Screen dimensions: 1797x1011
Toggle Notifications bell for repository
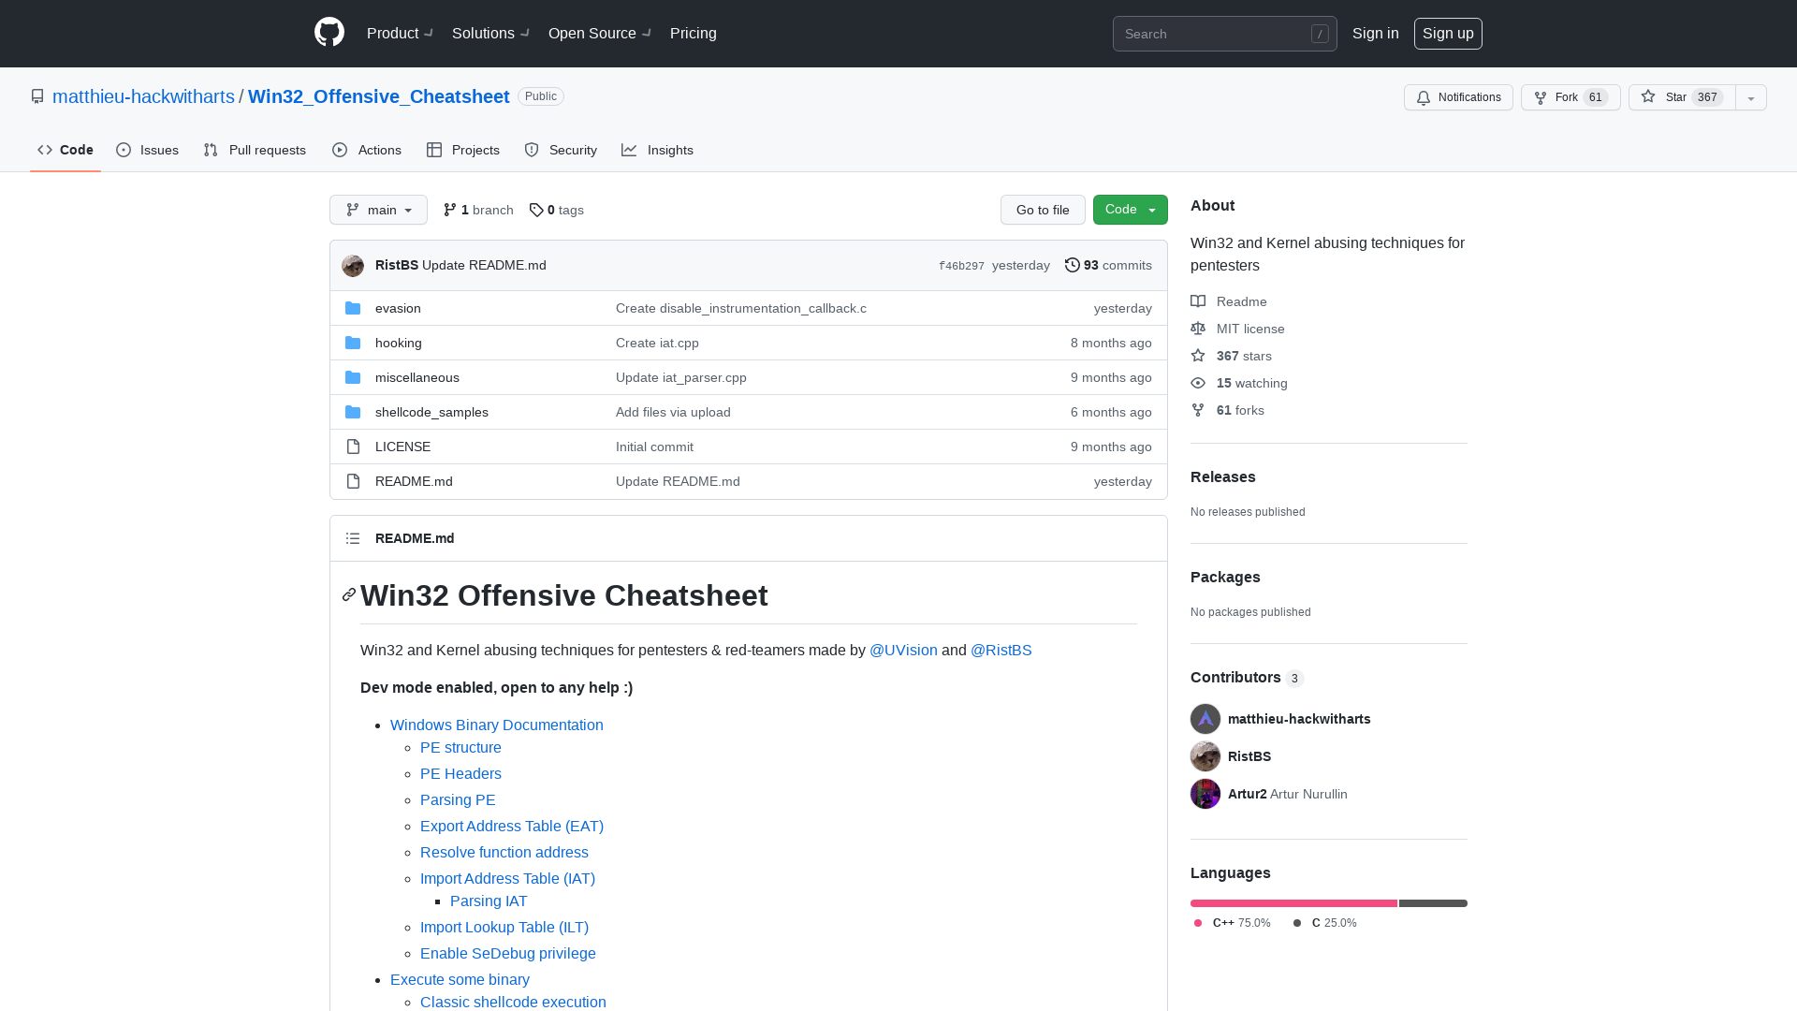pos(1459,97)
